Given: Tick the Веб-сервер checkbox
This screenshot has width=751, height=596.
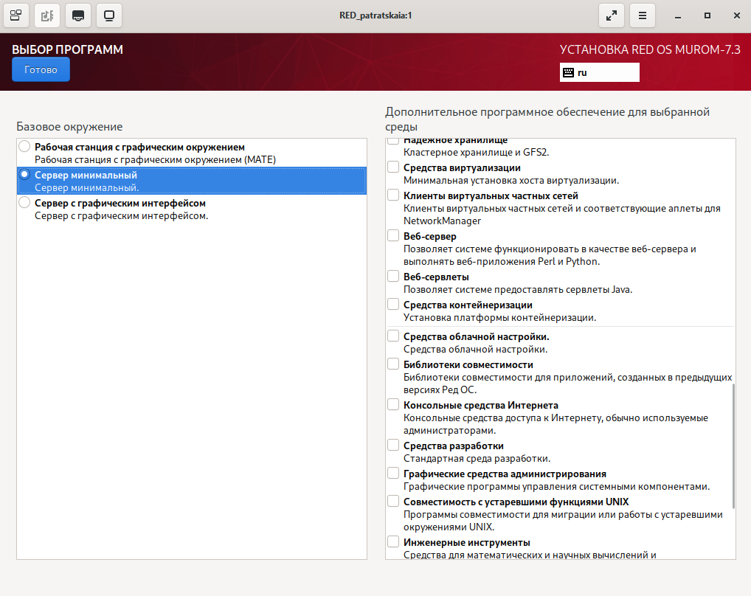Looking at the screenshot, I should (x=393, y=235).
